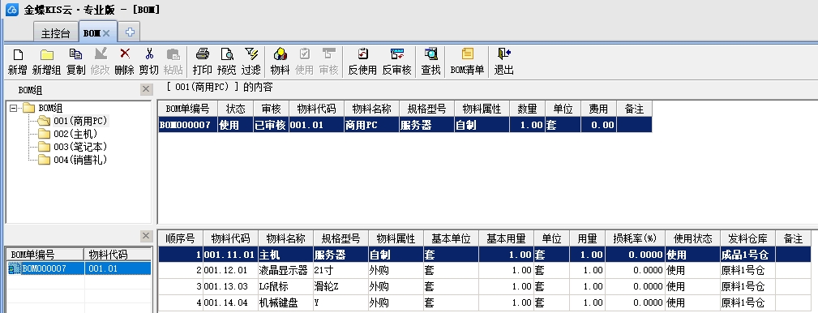Select BOM000007 row in upper table

coord(405,125)
